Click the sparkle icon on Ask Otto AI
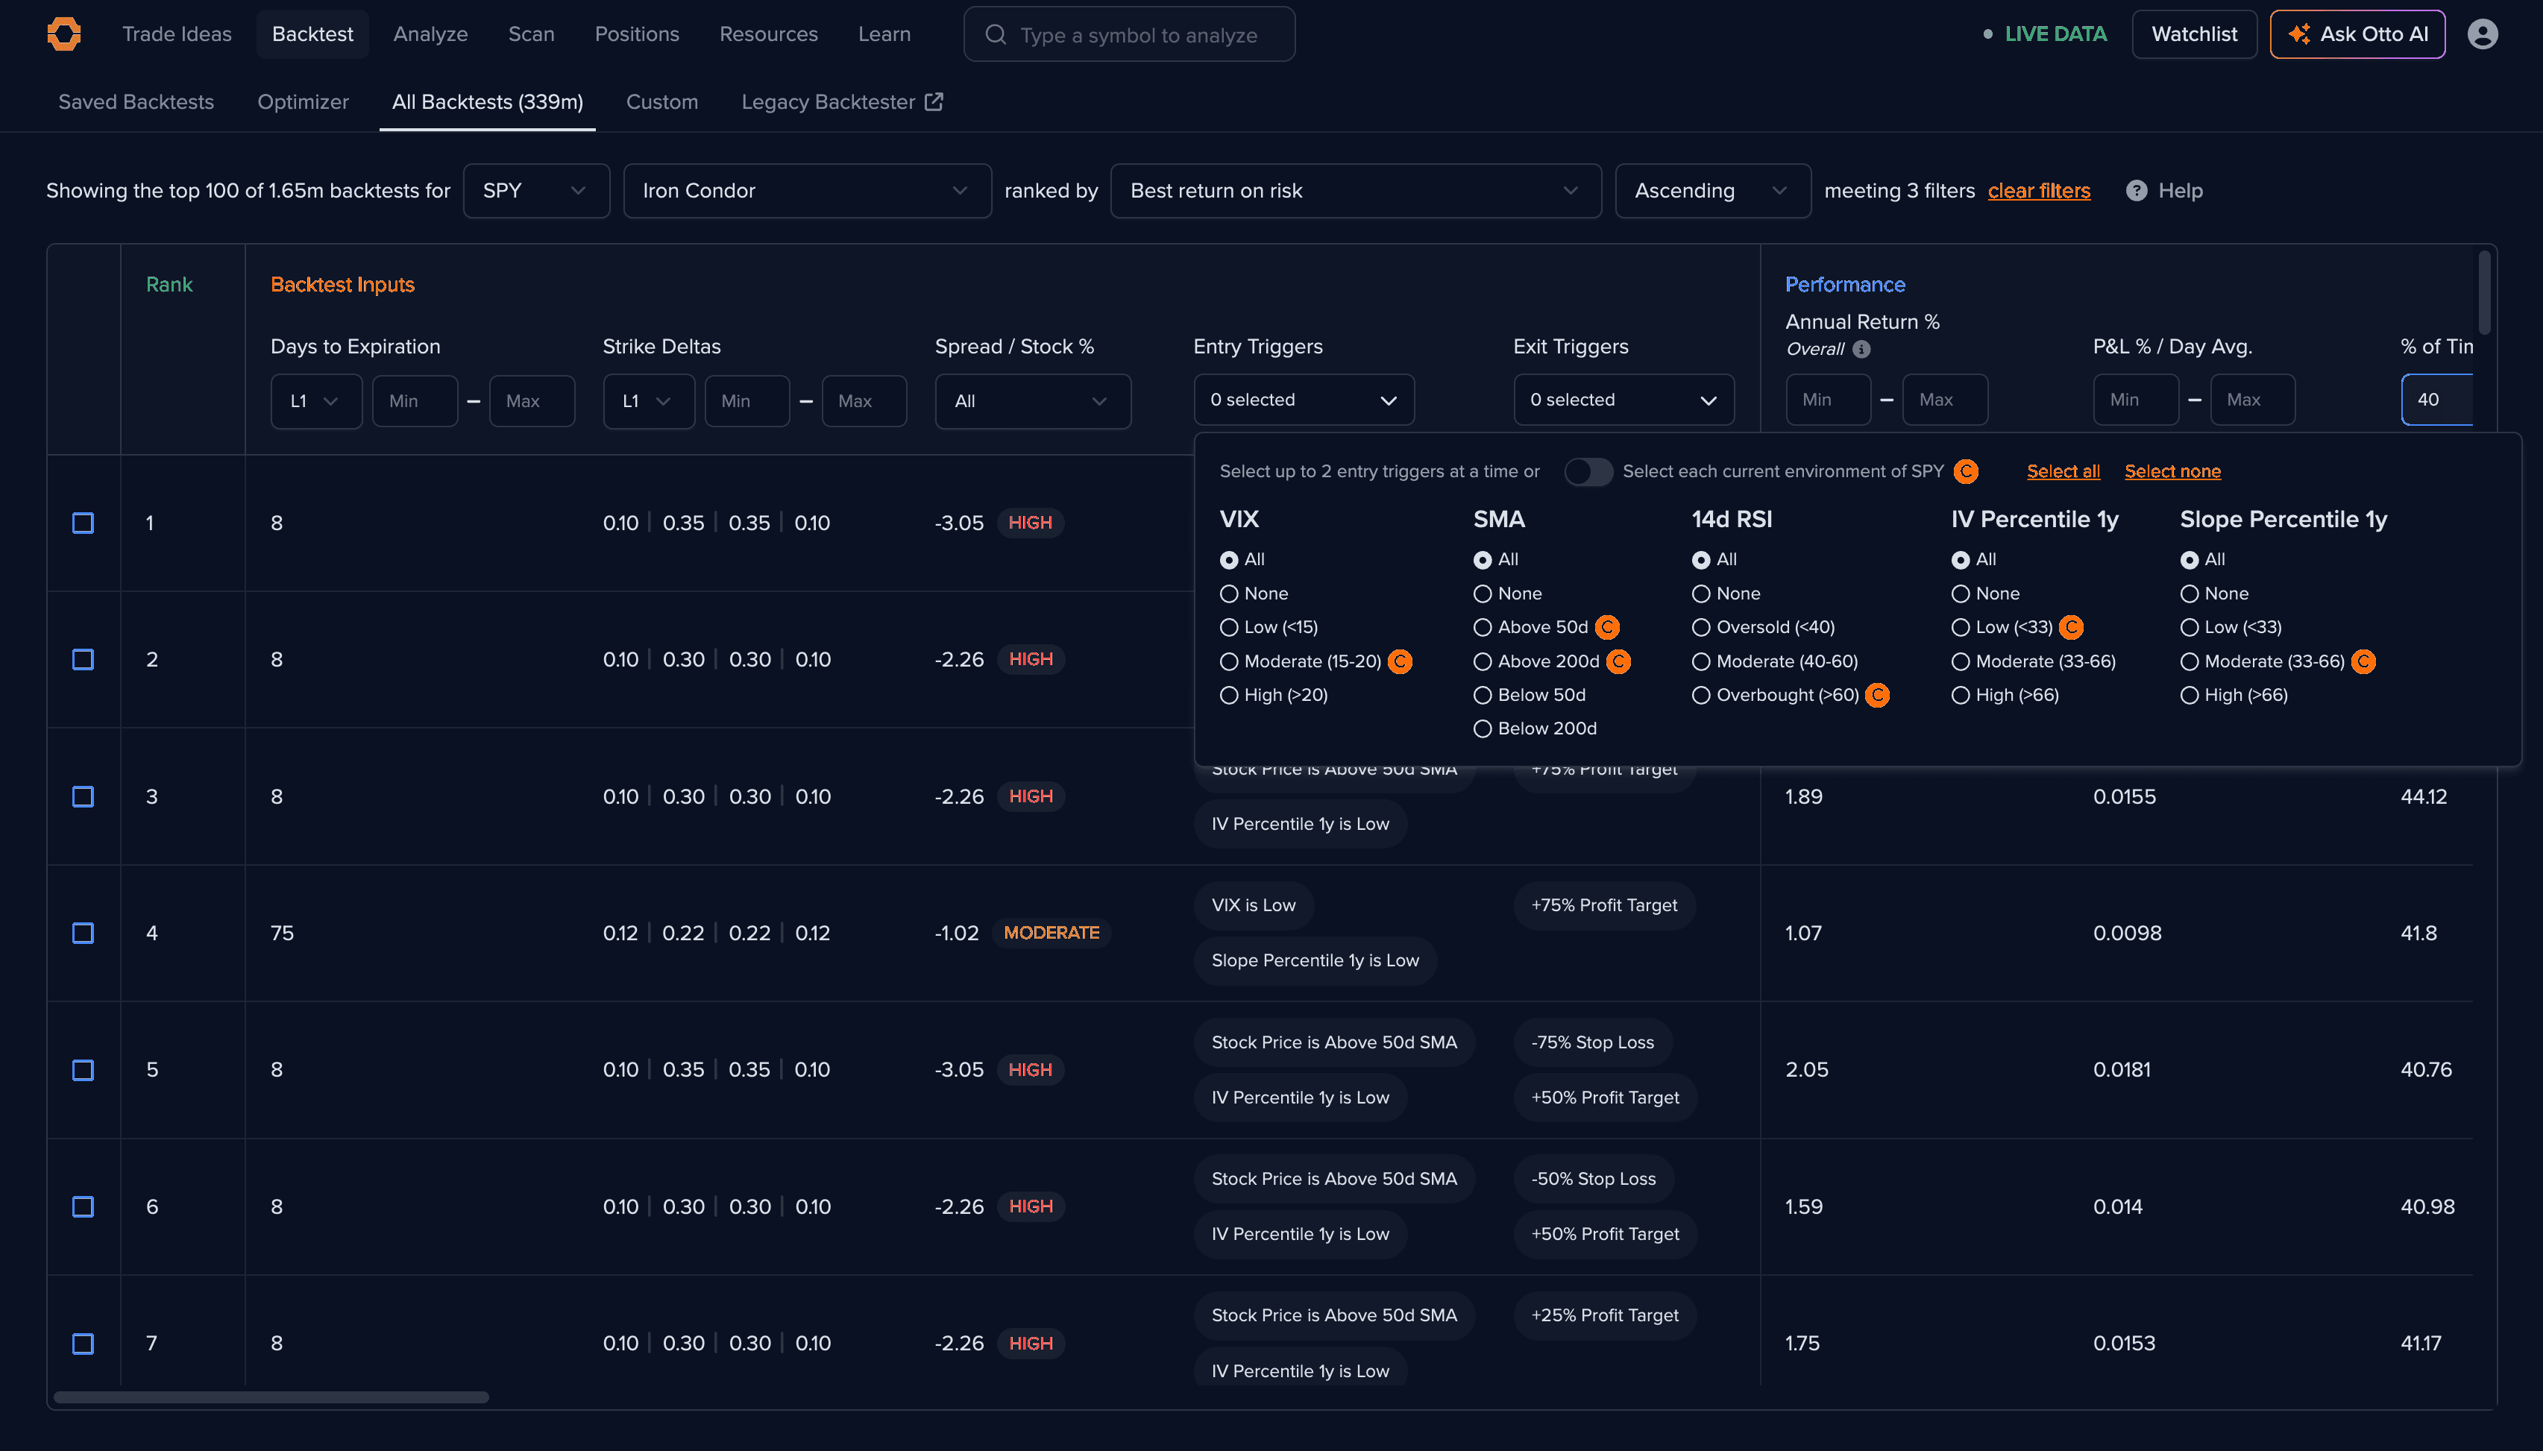Viewport: 2543px width, 1451px height. pos(2299,34)
